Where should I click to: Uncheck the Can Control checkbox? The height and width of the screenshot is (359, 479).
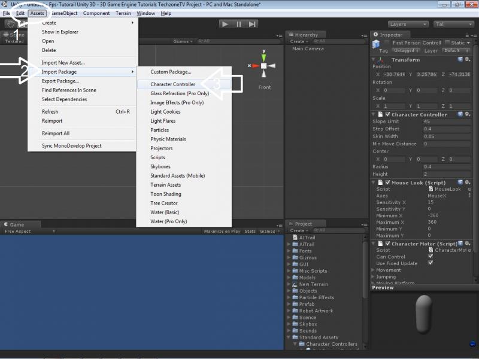point(430,257)
